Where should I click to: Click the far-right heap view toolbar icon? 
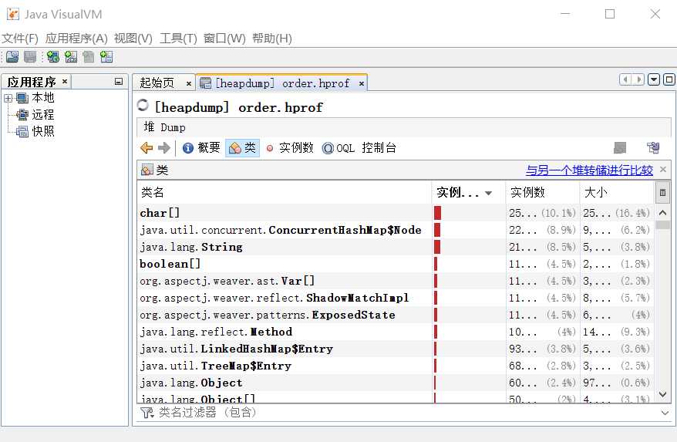(653, 148)
